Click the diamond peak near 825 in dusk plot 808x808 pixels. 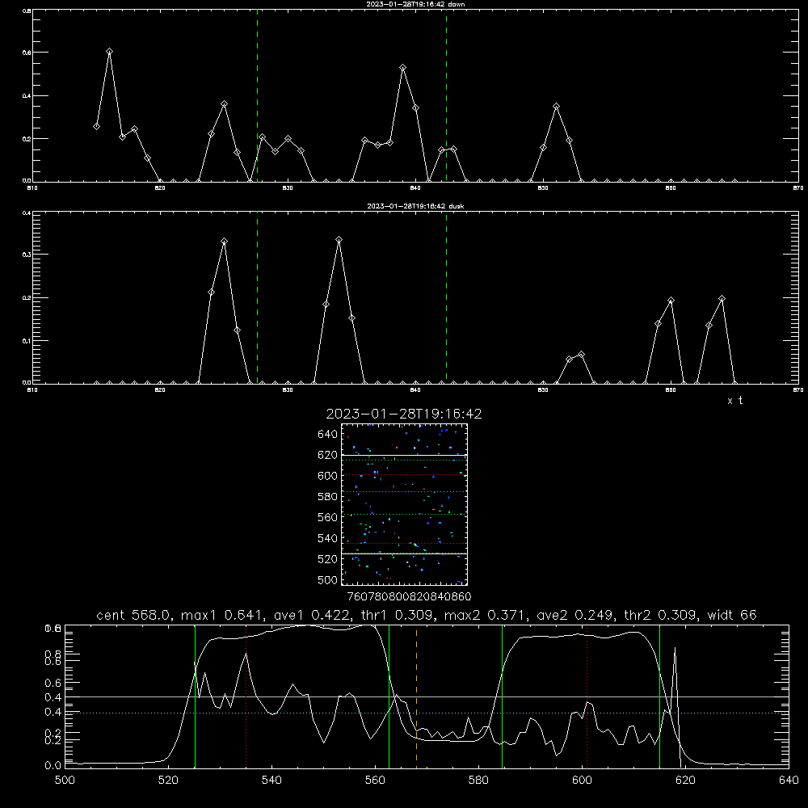pos(224,241)
